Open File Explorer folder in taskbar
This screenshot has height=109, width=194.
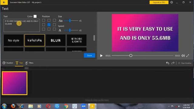pos(31,106)
